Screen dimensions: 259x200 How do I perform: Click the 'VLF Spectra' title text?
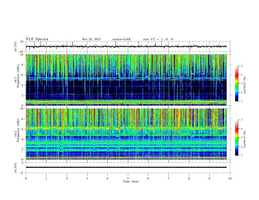click(37, 39)
